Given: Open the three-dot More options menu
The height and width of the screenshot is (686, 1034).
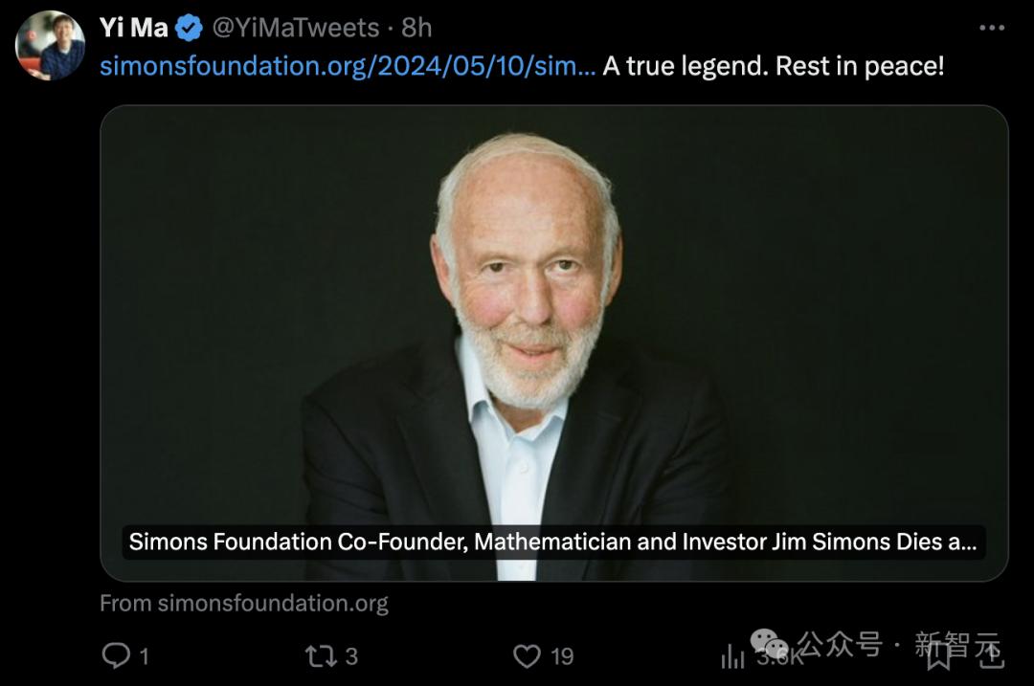Looking at the screenshot, I should pyautogui.click(x=992, y=28).
